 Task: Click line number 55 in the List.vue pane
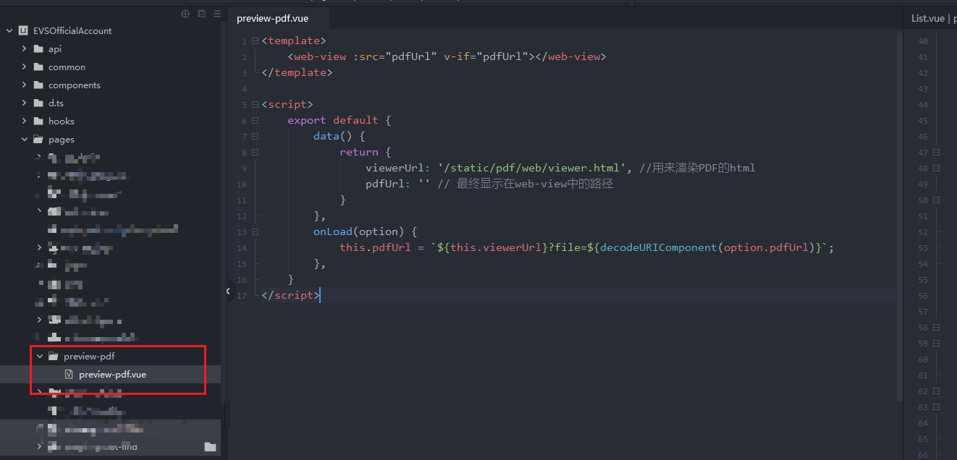[922, 280]
